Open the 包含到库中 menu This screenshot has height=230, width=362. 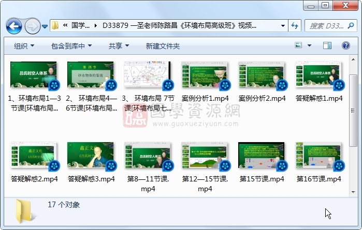pos(71,46)
